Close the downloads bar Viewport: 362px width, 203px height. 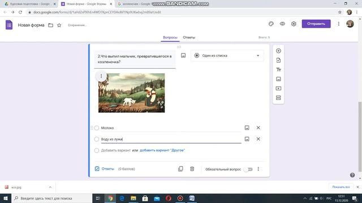pyautogui.click(x=357, y=187)
